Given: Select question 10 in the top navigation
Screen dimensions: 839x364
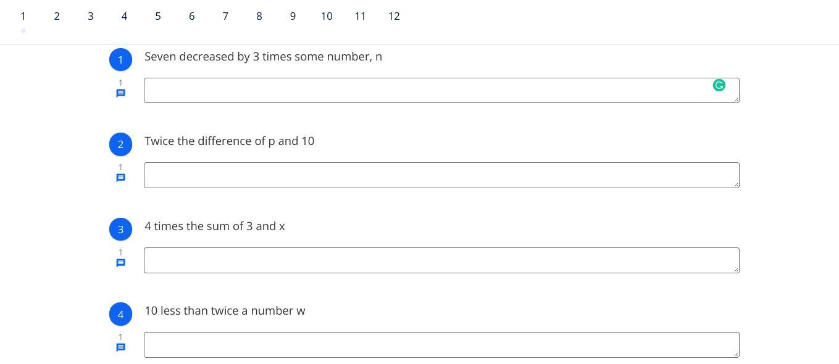Looking at the screenshot, I should coord(327,16).
